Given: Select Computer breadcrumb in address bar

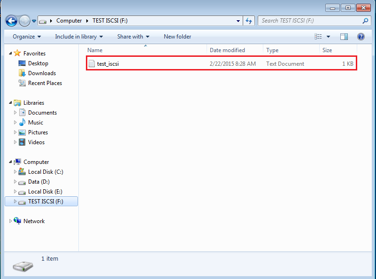Looking at the screenshot, I should [69, 21].
